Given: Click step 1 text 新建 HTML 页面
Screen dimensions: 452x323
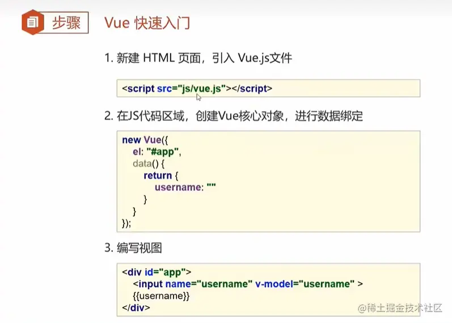Looking at the screenshot, I should click(159, 58).
